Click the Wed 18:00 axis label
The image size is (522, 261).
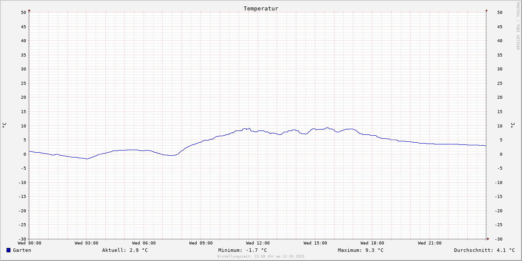[x=372, y=243]
